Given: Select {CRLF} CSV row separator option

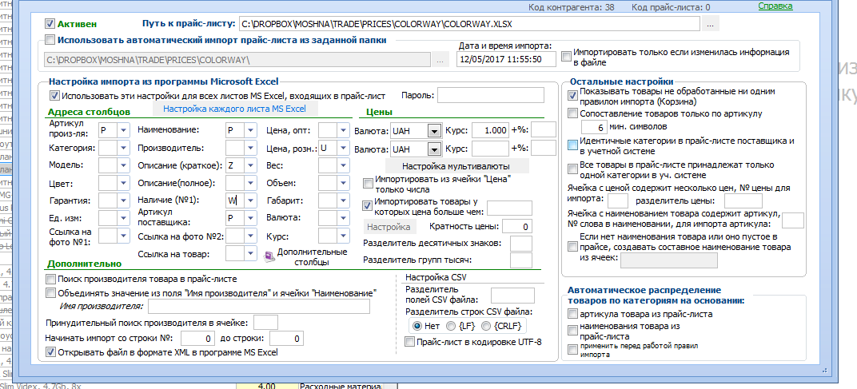Looking at the screenshot, I should [x=486, y=326].
